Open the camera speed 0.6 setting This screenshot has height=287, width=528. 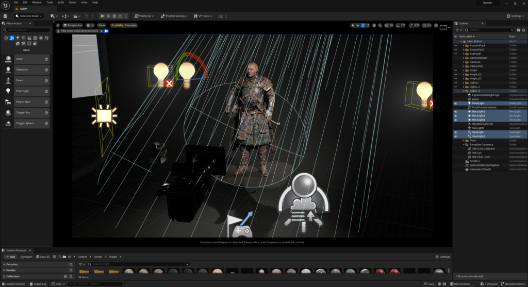pyautogui.click(x=427, y=25)
